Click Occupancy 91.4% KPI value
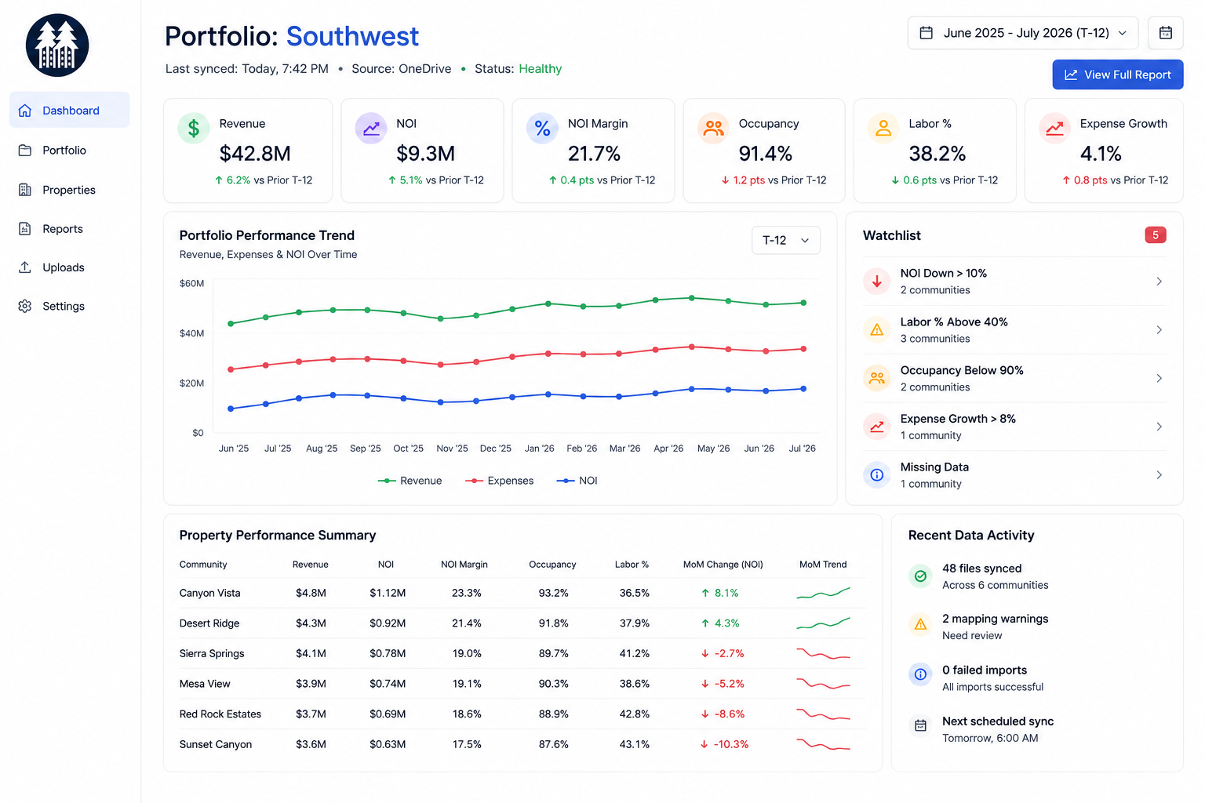The width and height of the screenshot is (1205, 803). 765,154
